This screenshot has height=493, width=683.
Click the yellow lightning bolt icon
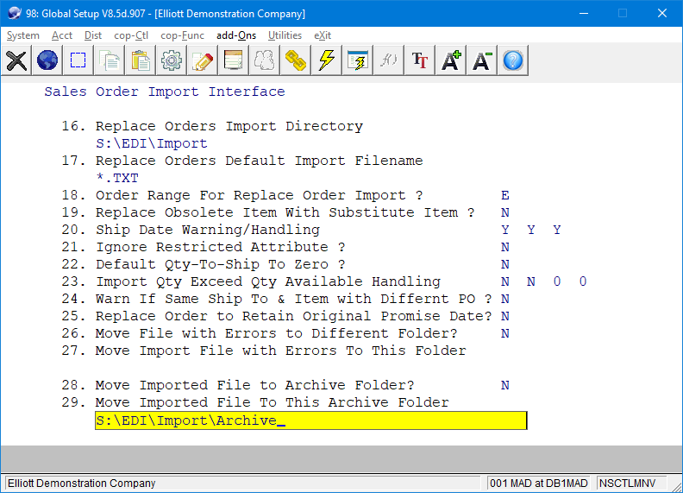point(327,60)
